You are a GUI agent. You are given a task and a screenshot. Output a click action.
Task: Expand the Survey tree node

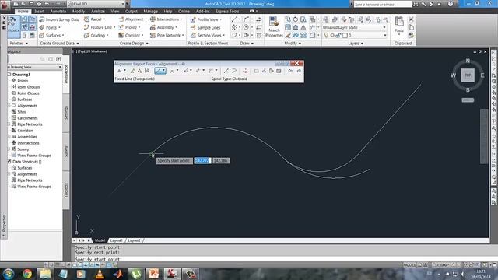coord(9,149)
